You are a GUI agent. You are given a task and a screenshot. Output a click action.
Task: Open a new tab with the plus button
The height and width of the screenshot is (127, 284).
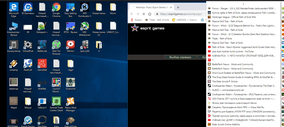[x=178, y=7]
